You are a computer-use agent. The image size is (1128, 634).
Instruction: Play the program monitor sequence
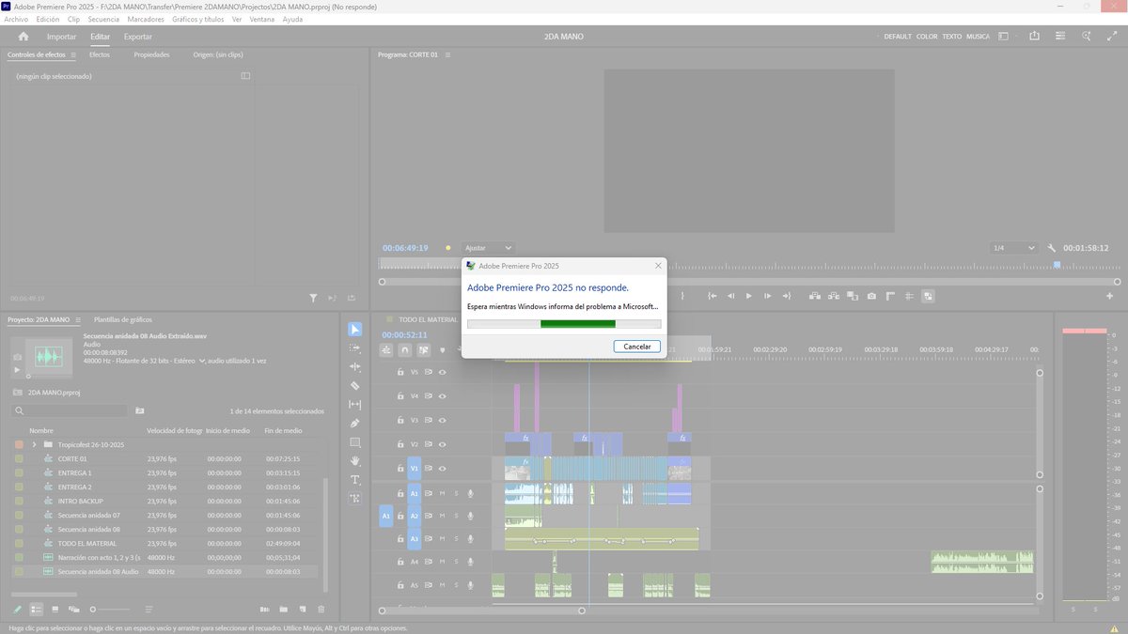tap(748, 296)
